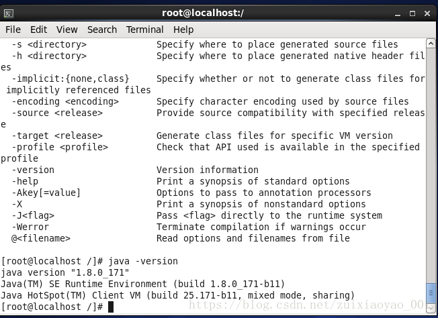Click the window title root@localhost:/
Viewport: 438px width, 318px height.
[203, 13]
